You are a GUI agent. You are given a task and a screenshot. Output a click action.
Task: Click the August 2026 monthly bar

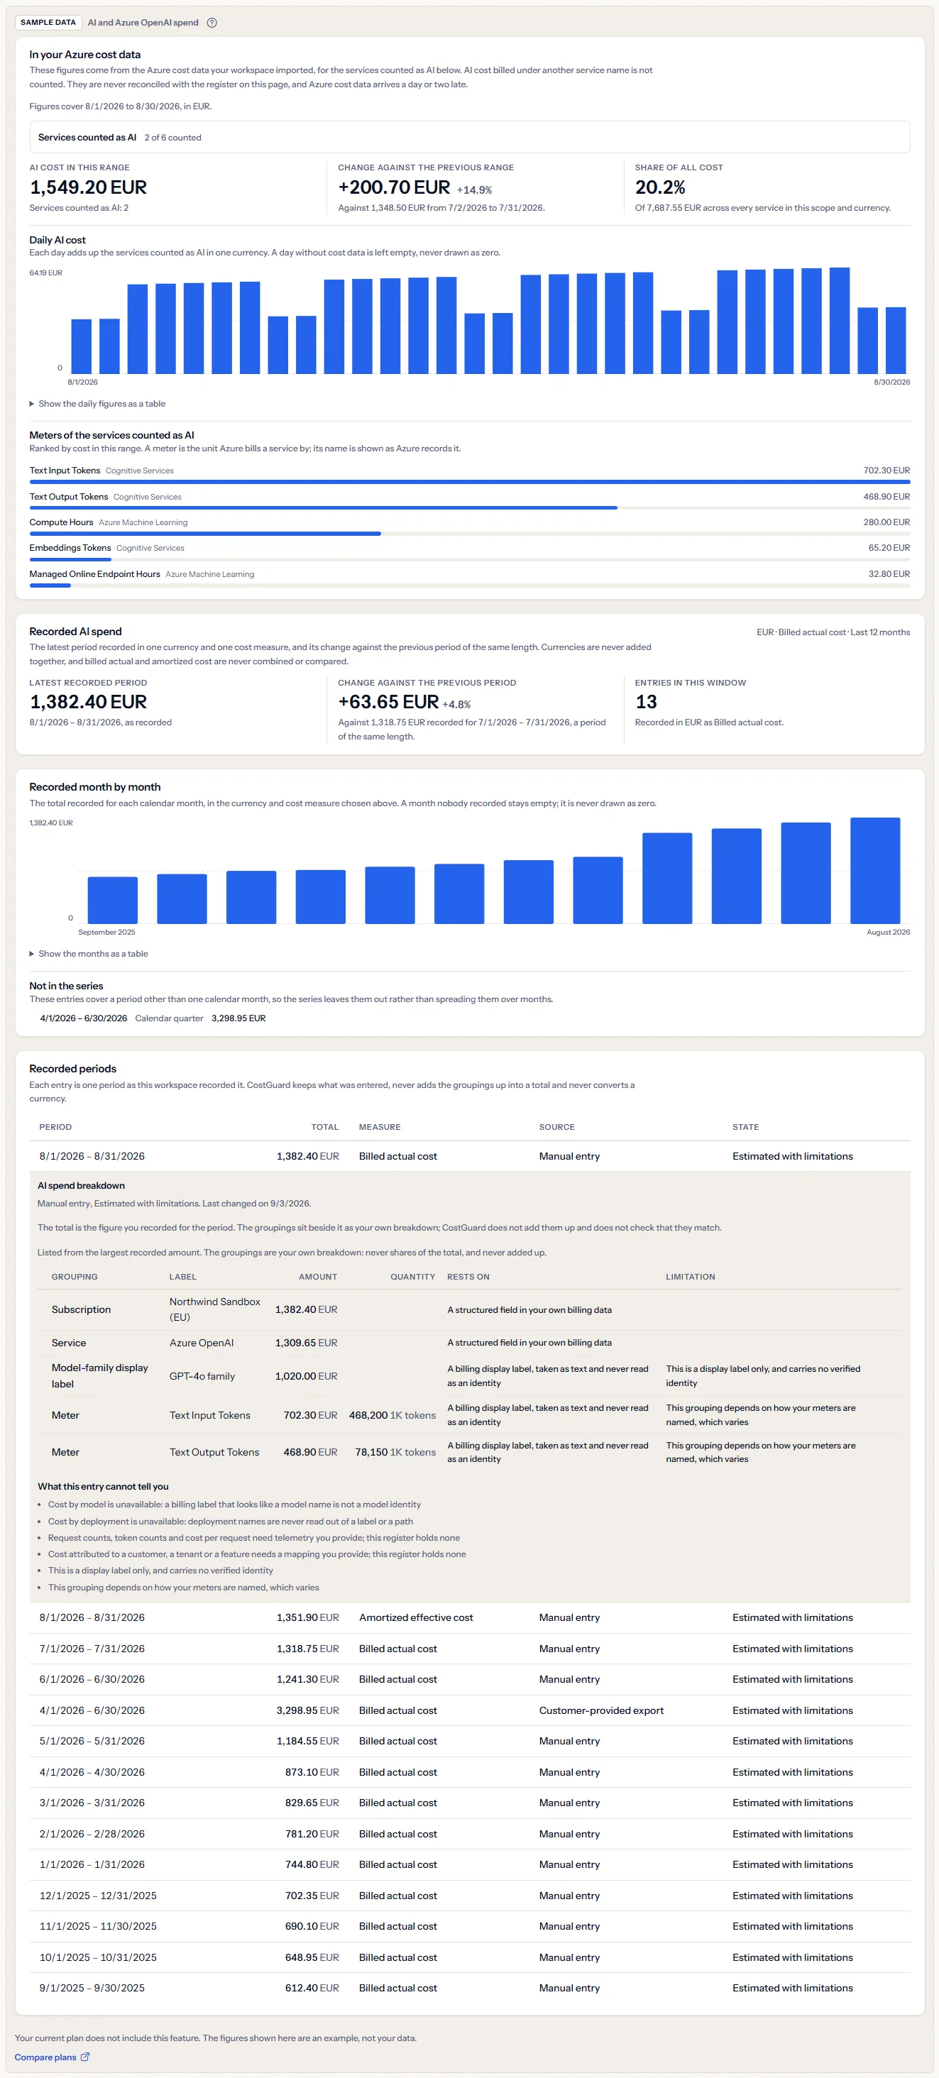[875, 870]
